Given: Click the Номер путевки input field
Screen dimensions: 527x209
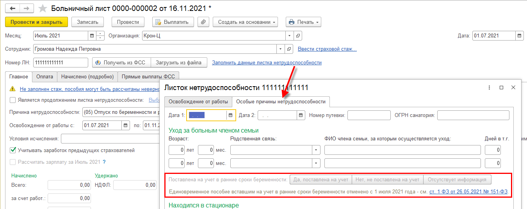Looking at the screenshot, I should (x=369, y=115).
